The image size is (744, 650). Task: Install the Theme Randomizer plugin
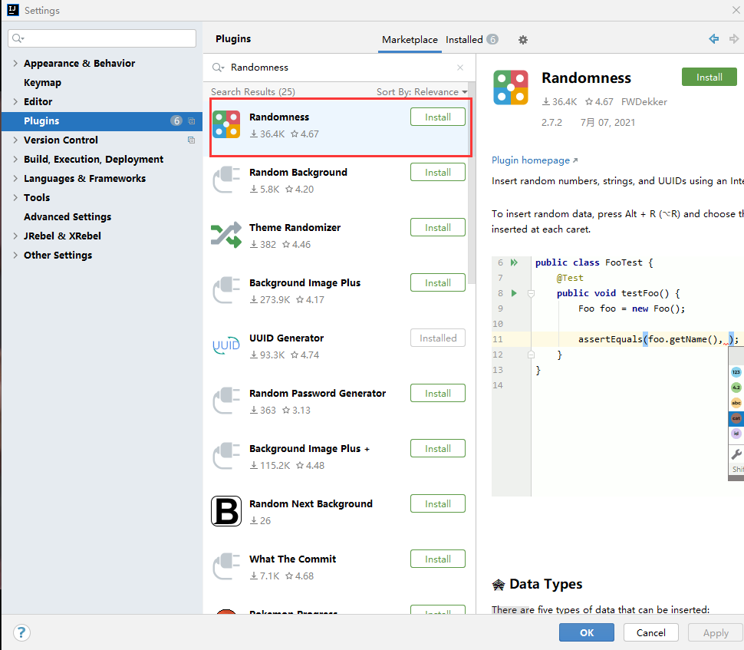point(437,227)
